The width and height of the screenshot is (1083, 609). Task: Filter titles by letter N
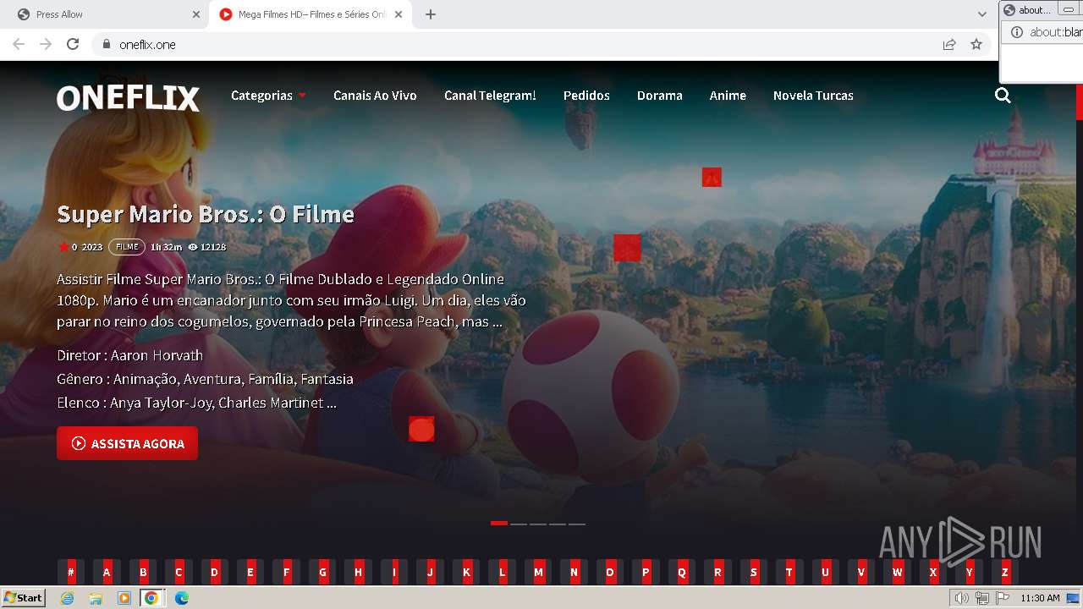point(574,572)
